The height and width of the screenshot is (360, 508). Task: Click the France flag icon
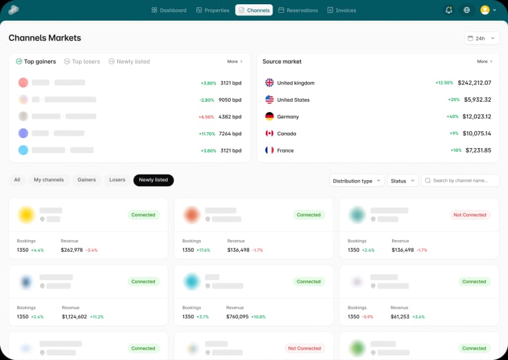tap(269, 150)
